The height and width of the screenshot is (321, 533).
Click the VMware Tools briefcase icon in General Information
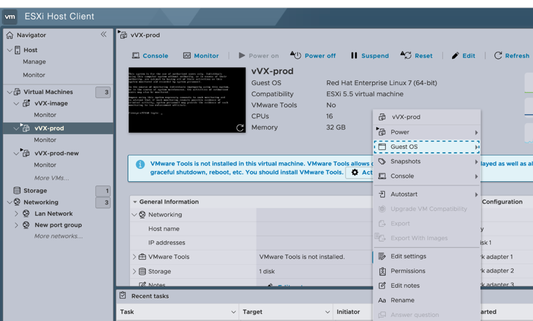tap(142, 257)
